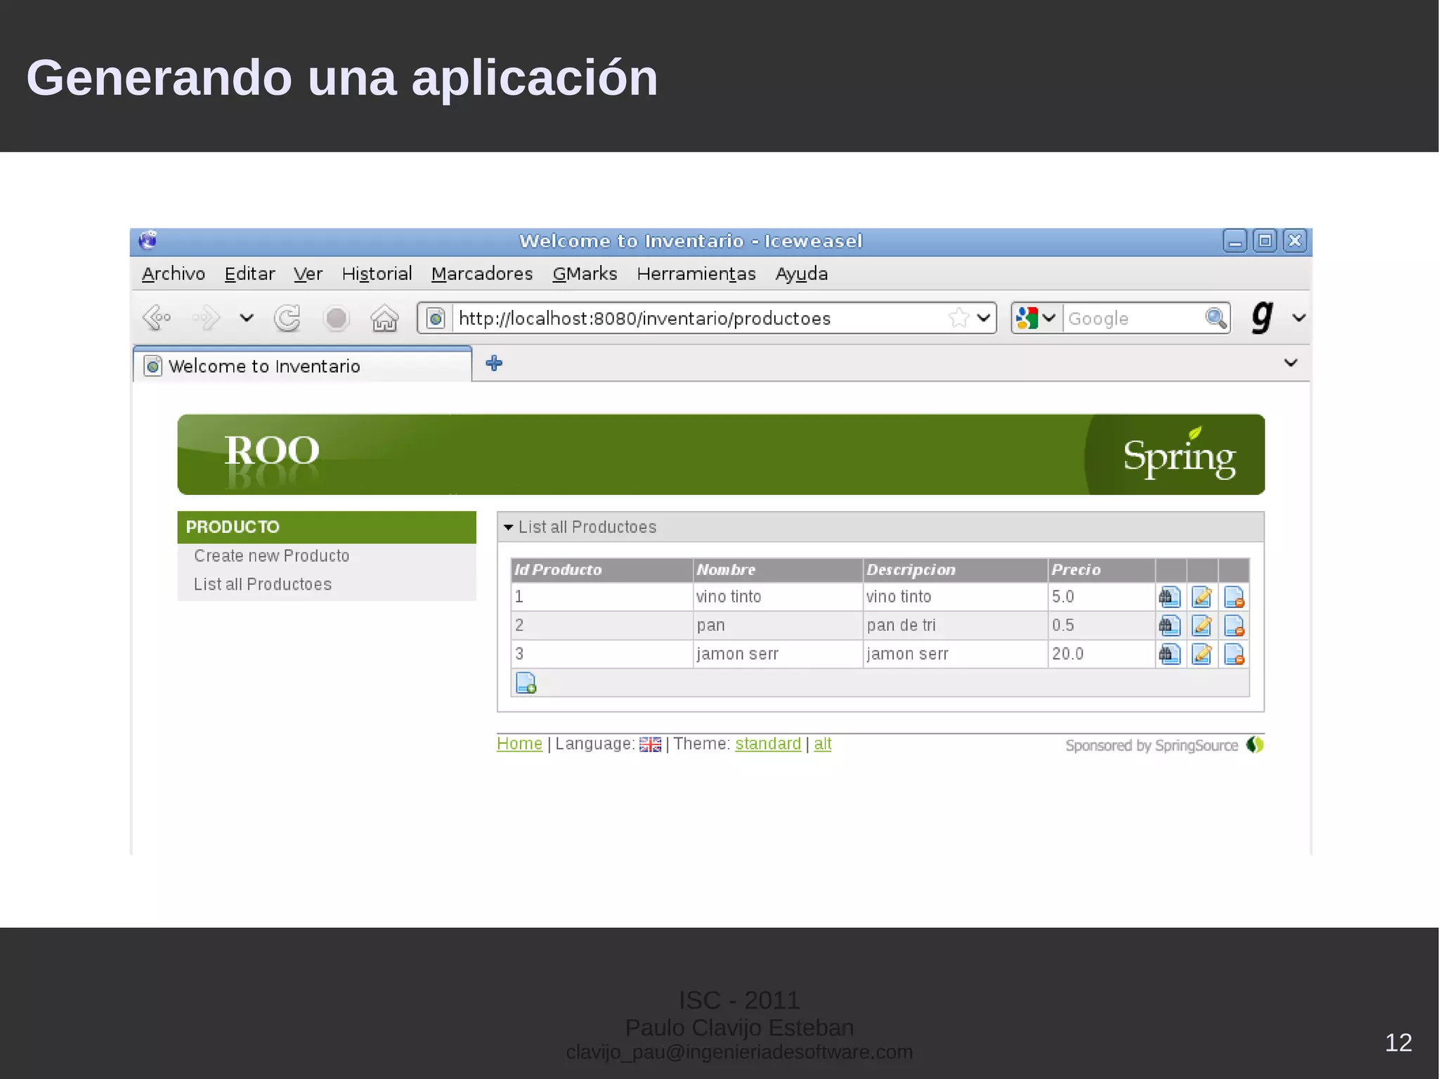Click the Stop loading icon

(x=337, y=318)
